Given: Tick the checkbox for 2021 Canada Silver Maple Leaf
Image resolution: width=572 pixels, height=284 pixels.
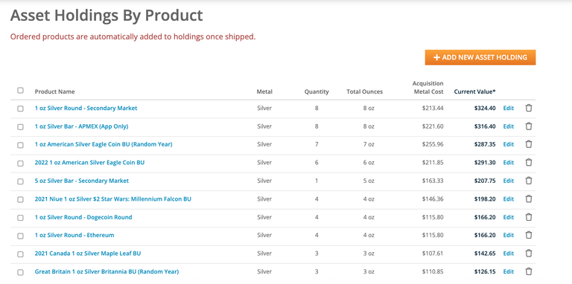Looking at the screenshot, I should coord(20,254).
